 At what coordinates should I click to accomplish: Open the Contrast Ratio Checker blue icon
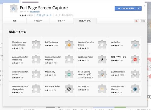tap(135, 89)
